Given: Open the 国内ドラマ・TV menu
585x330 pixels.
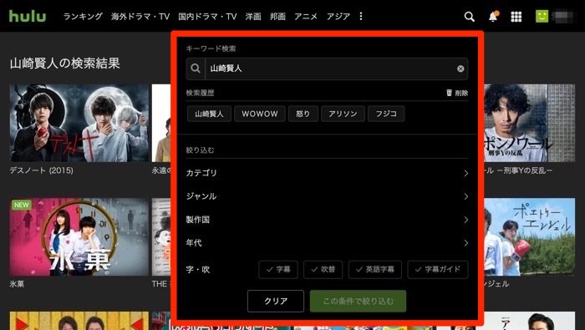Looking at the screenshot, I should (207, 17).
